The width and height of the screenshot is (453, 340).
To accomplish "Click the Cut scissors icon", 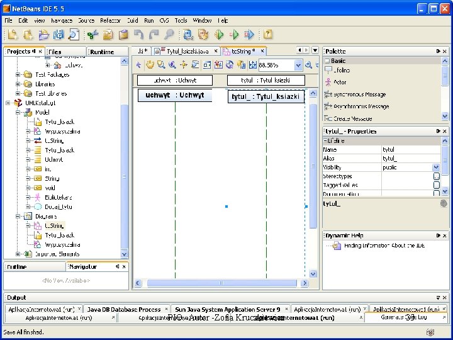I will coord(92,35).
